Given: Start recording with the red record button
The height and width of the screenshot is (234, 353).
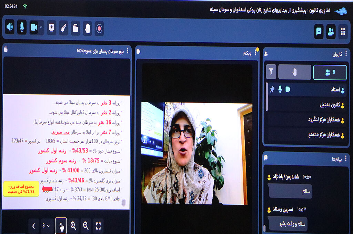Looking at the screenshot, I should coord(99,28).
